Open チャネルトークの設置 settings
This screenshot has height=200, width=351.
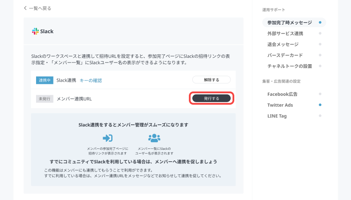[x=289, y=66]
